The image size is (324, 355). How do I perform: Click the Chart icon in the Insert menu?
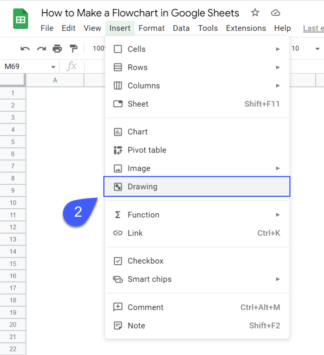tap(118, 132)
